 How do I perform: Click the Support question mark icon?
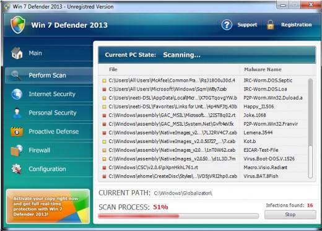pos(227,25)
